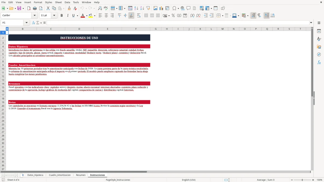Toggle Right-to-Left text direction
The height and width of the screenshot is (182, 324).
pyautogui.click(x=259, y=16)
